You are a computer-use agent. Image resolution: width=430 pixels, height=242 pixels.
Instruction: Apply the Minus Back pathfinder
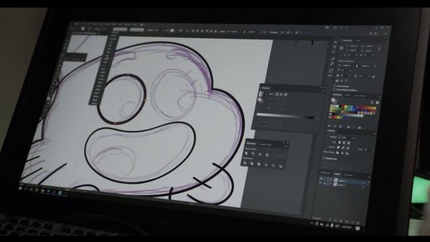click(x=280, y=166)
